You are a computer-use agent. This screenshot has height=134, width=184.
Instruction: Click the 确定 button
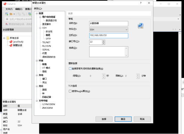coord(123,119)
